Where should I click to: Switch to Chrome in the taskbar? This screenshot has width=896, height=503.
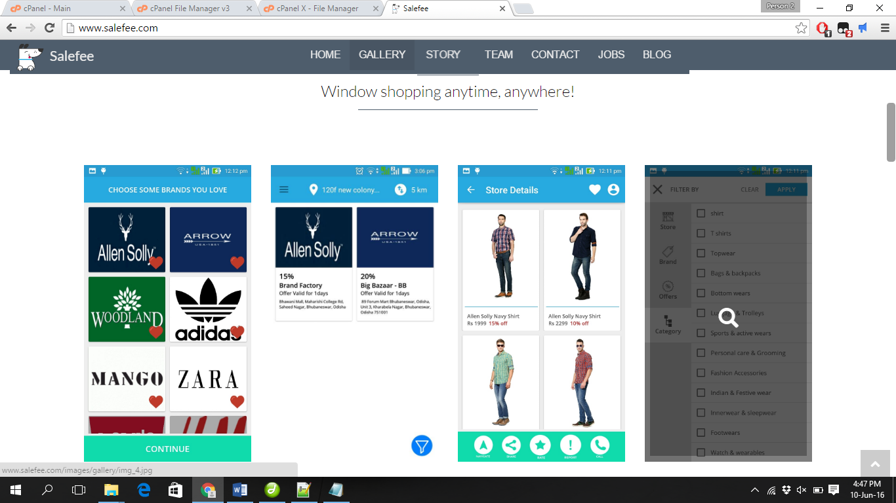tap(207, 489)
